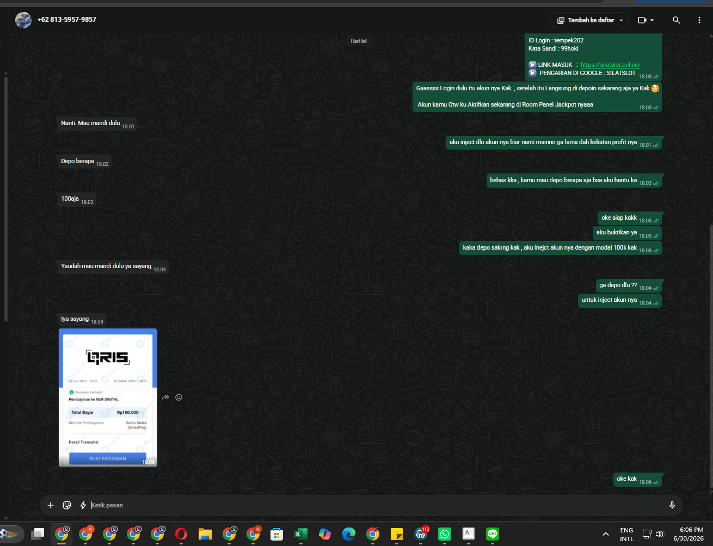Select the sent message "oke kak"
Image resolution: width=713 pixels, height=546 pixels.
[637, 479]
